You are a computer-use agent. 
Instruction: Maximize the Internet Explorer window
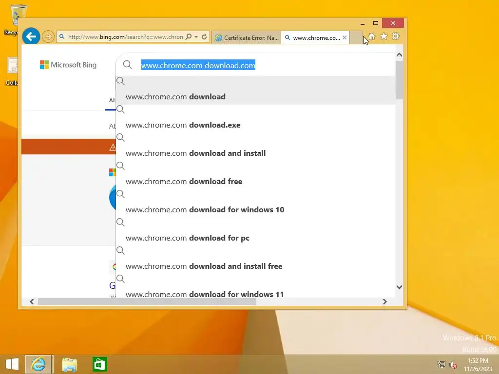coord(376,23)
